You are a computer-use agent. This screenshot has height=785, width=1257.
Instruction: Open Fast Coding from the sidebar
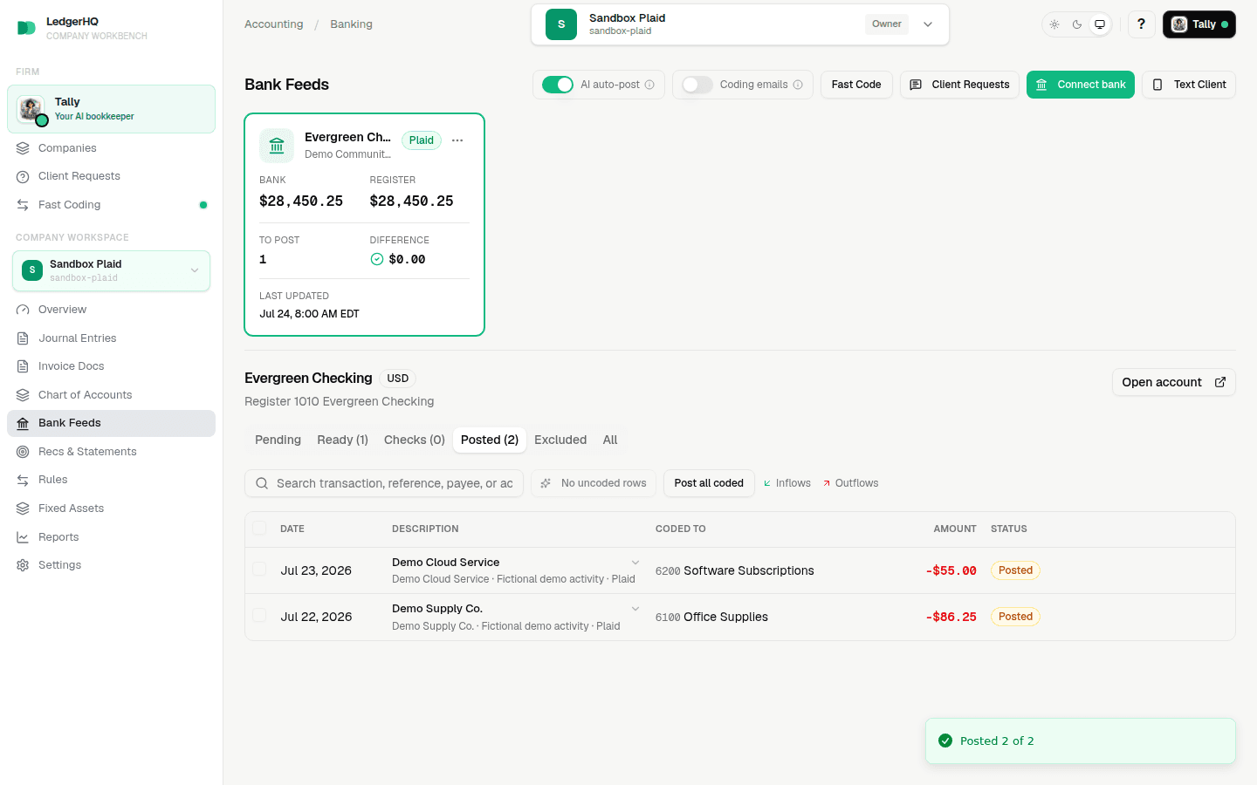pyautogui.click(x=111, y=205)
